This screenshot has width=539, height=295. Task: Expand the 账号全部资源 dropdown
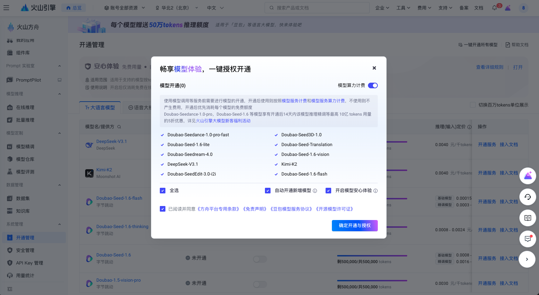(125, 8)
